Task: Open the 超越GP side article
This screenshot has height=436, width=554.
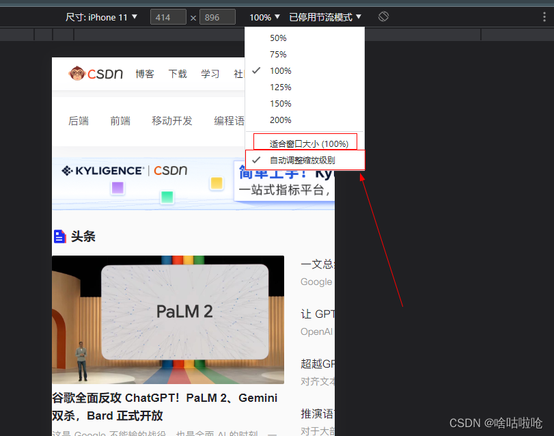Action: [318, 364]
